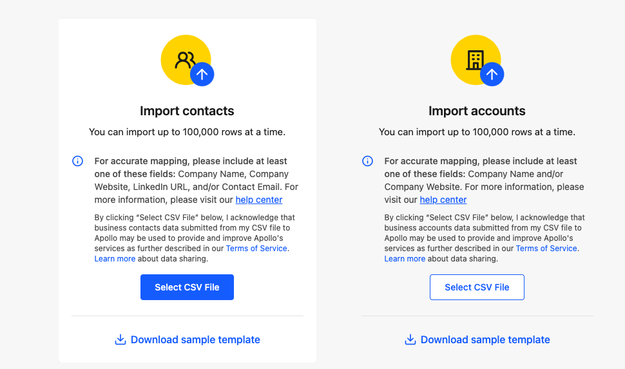This screenshot has width=625, height=369.
Task: Open Terms of Service in the accounts card
Action: [x=546, y=249]
